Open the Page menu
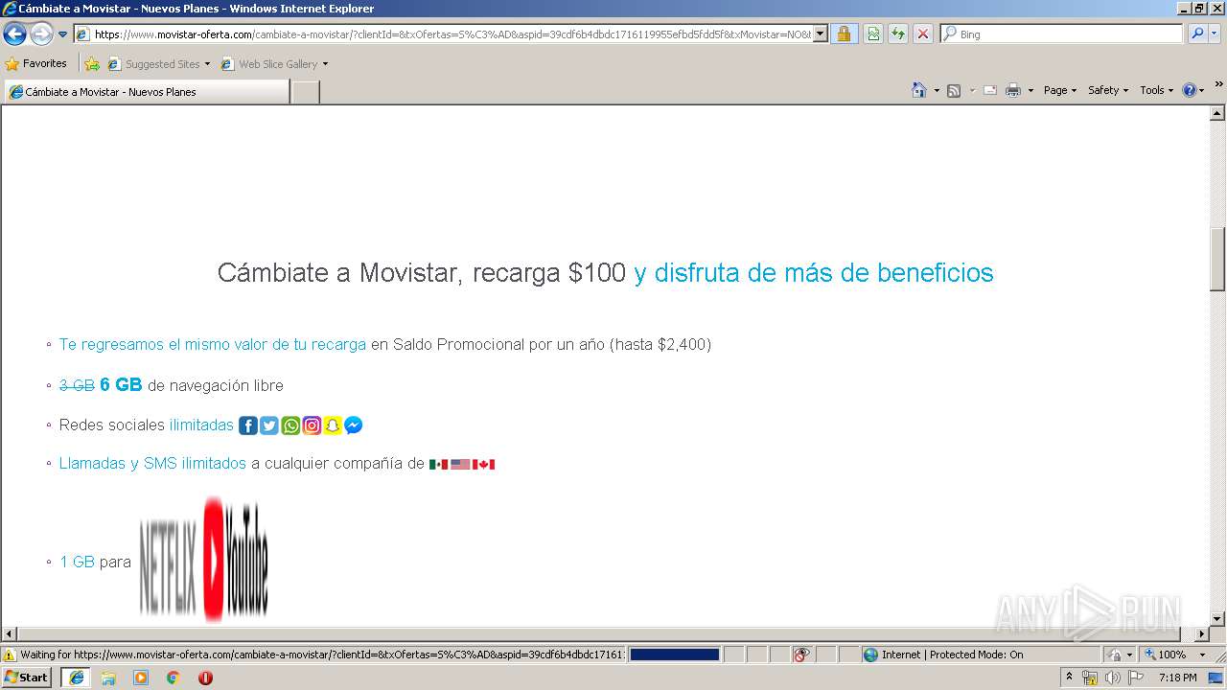Image resolution: width=1227 pixels, height=690 pixels. pos(1060,90)
